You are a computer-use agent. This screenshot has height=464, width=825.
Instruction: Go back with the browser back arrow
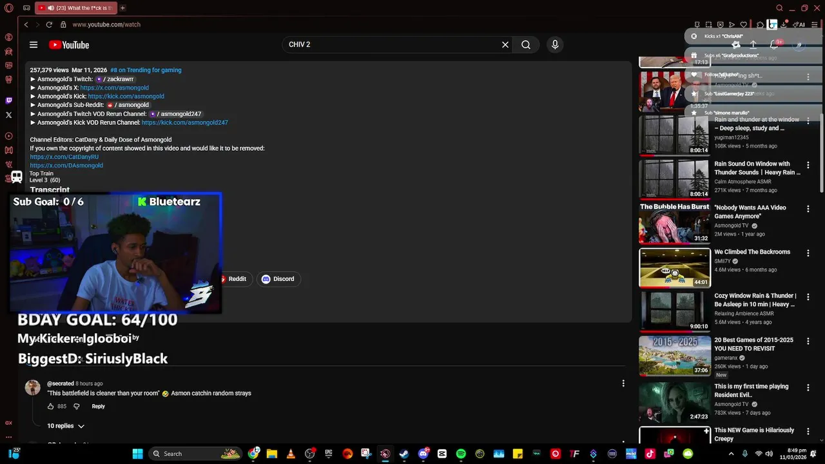point(26,24)
